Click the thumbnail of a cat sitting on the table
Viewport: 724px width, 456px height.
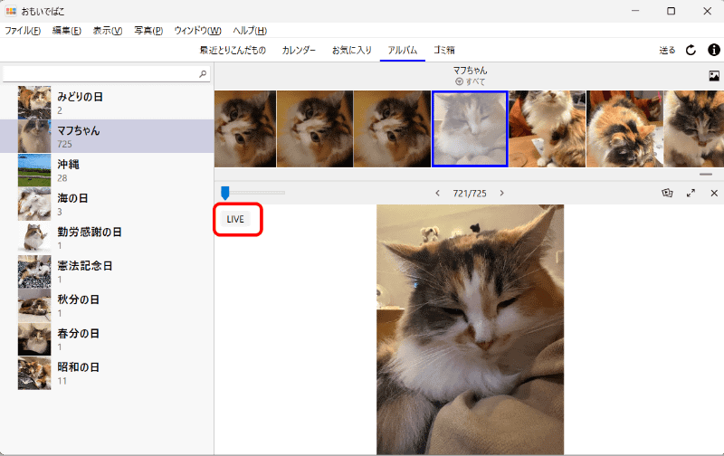pyautogui.click(x=548, y=128)
